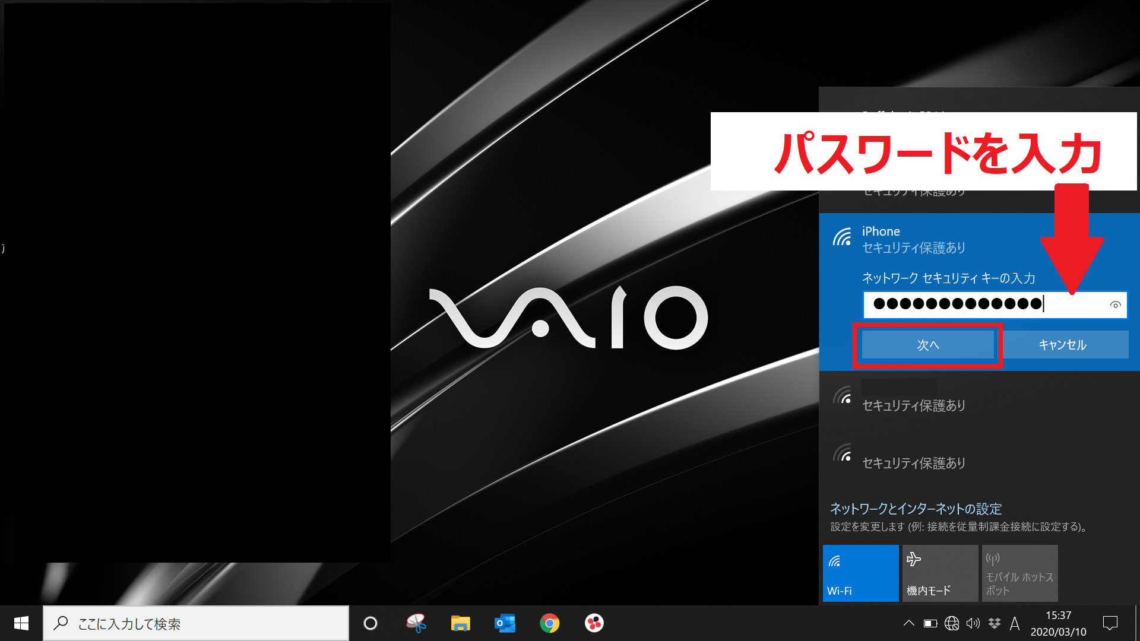
Task: Click the キャンセル button
Action: pyautogui.click(x=1062, y=345)
